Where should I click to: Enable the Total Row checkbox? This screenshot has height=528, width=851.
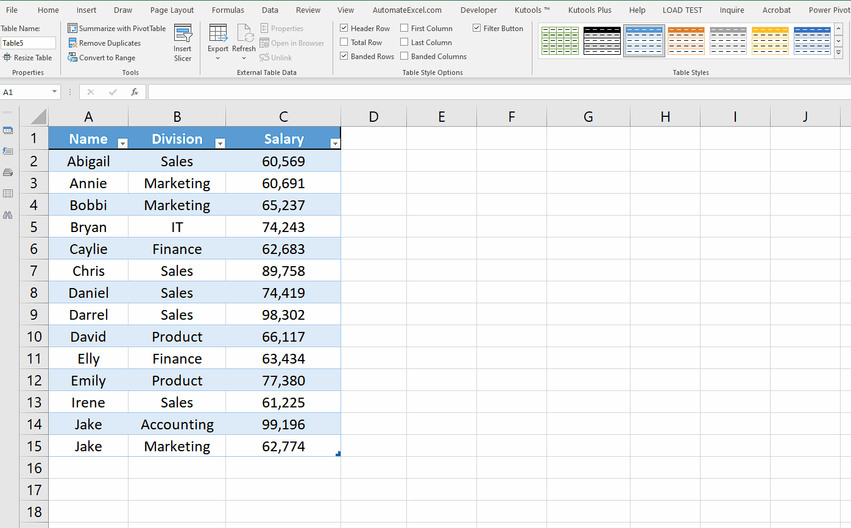coord(345,42)
